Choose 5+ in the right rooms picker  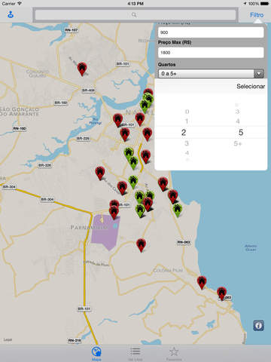pos(238,143)
